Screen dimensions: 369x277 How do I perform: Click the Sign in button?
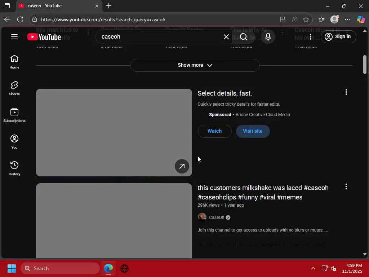[338, 37]
